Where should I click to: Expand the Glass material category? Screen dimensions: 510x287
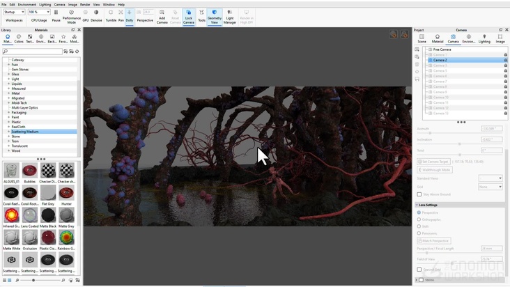[9, 74]
